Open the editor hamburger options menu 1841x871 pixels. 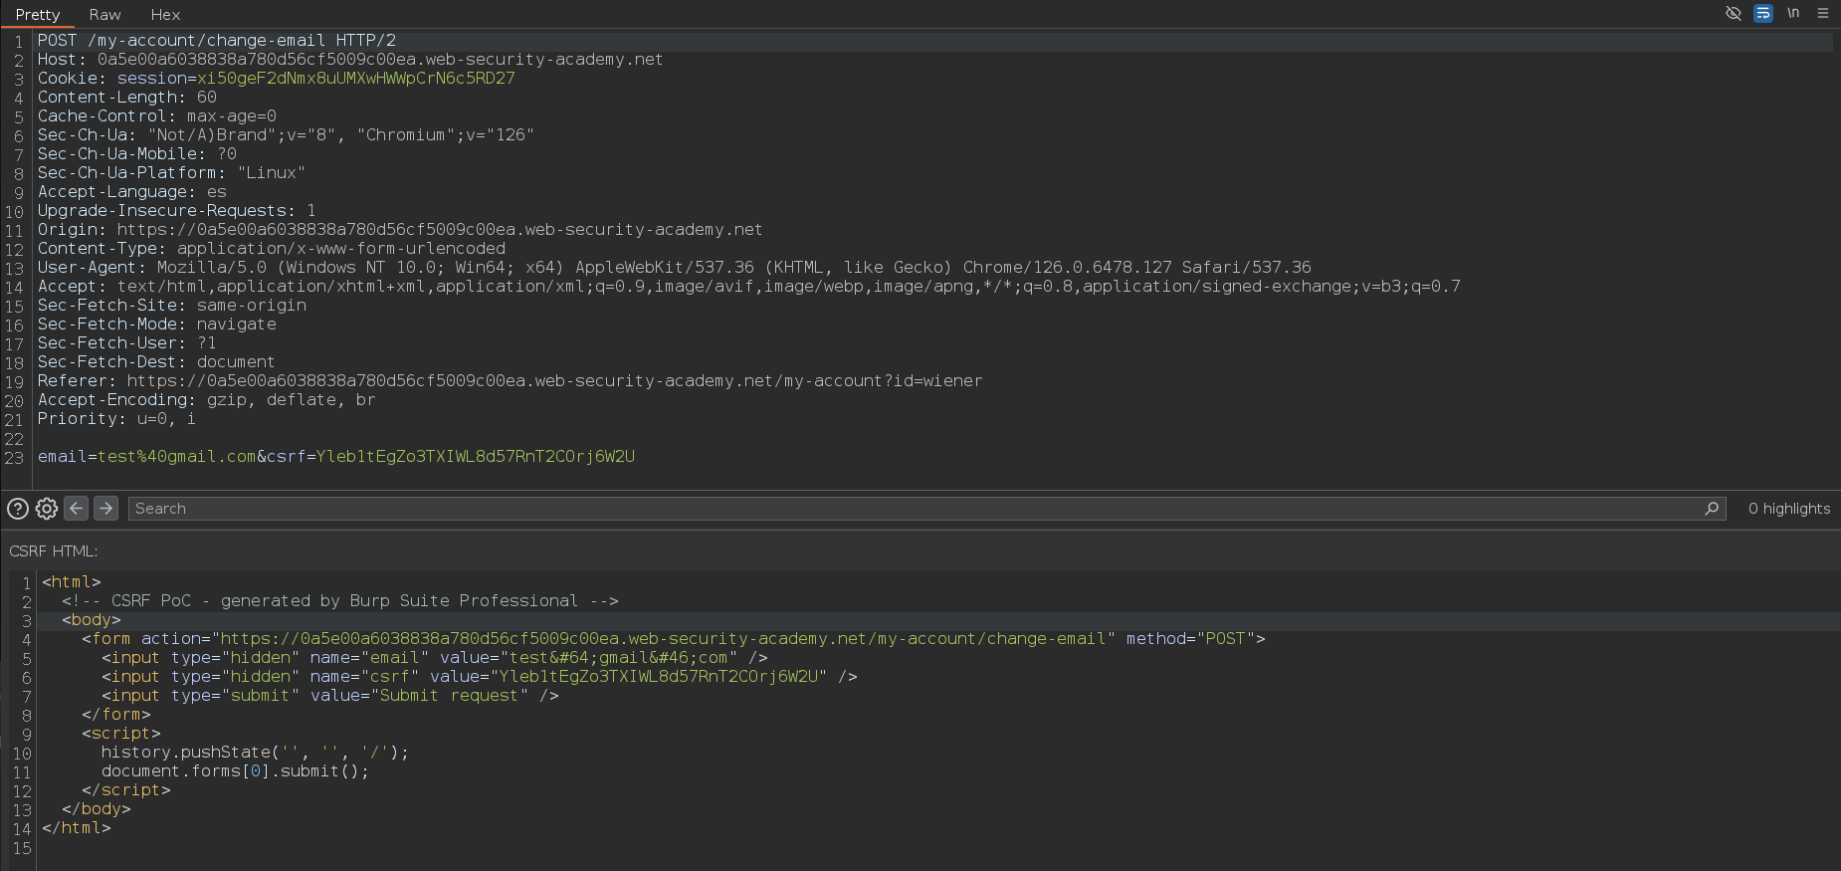pos(1823,13)
